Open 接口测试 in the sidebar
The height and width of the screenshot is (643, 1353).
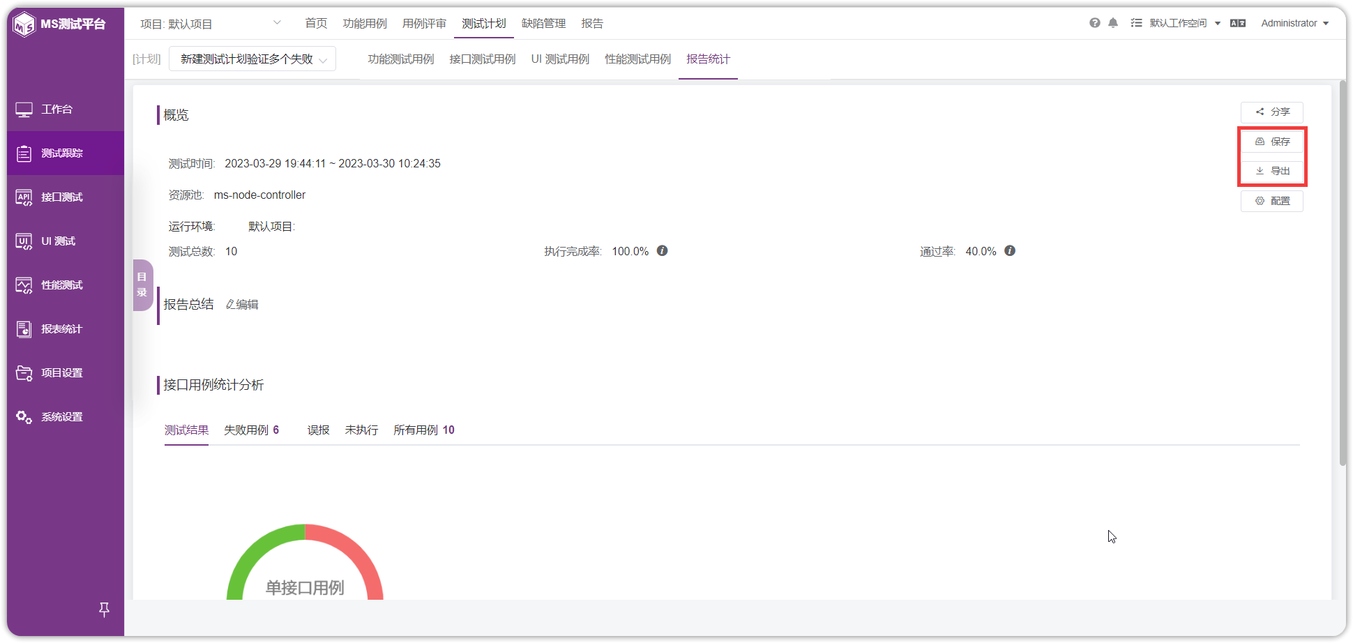66,197
